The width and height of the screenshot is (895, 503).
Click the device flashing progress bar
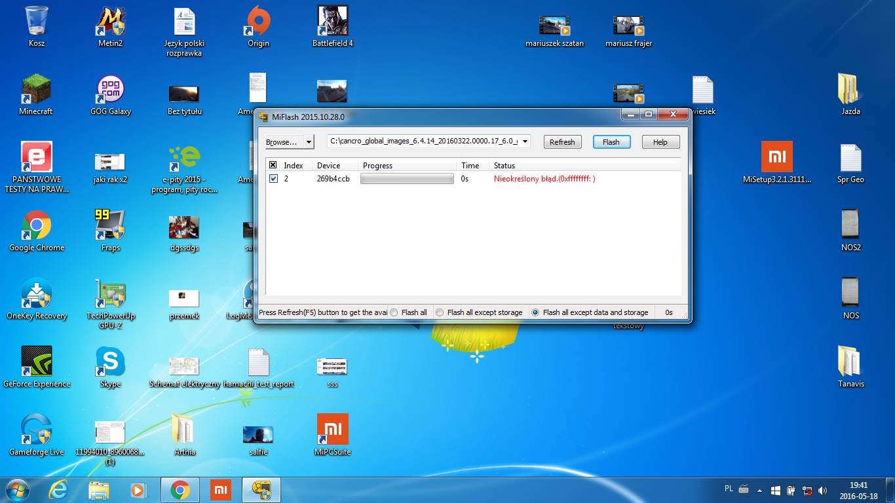pyautogui.click(x=407, y=179)
